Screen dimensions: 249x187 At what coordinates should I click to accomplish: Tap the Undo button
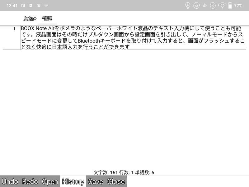[10, 181]
